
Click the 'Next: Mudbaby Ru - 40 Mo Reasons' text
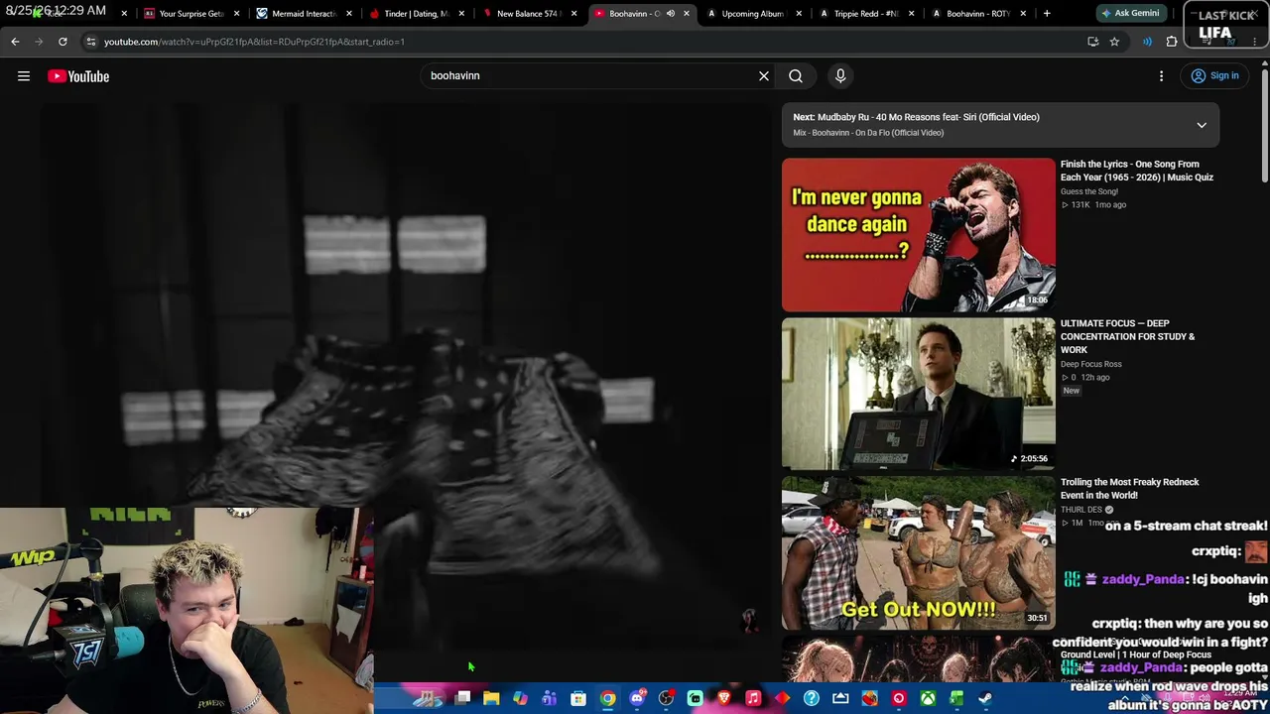917,117
